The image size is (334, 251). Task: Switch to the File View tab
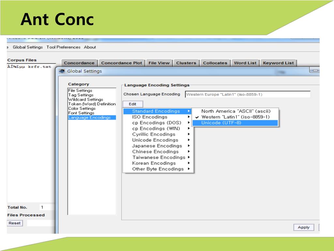(159, 63)
